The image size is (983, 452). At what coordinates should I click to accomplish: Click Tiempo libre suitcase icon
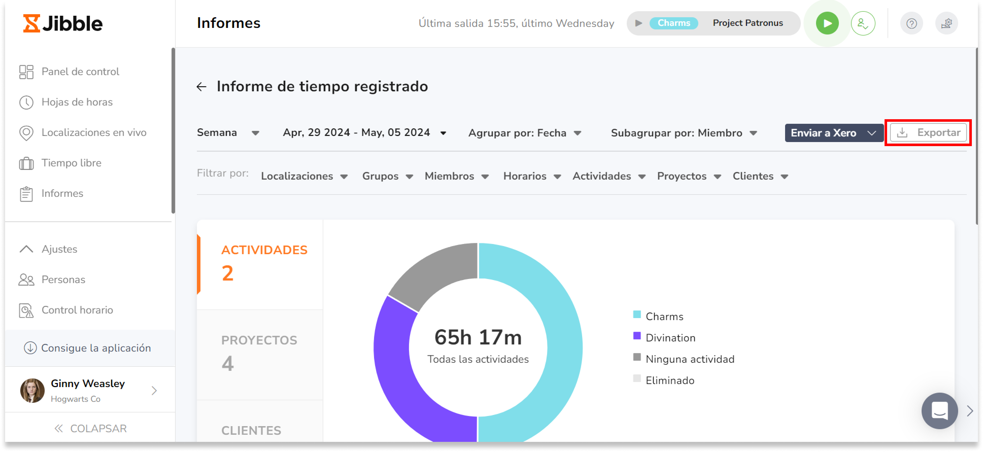point(26,163)
